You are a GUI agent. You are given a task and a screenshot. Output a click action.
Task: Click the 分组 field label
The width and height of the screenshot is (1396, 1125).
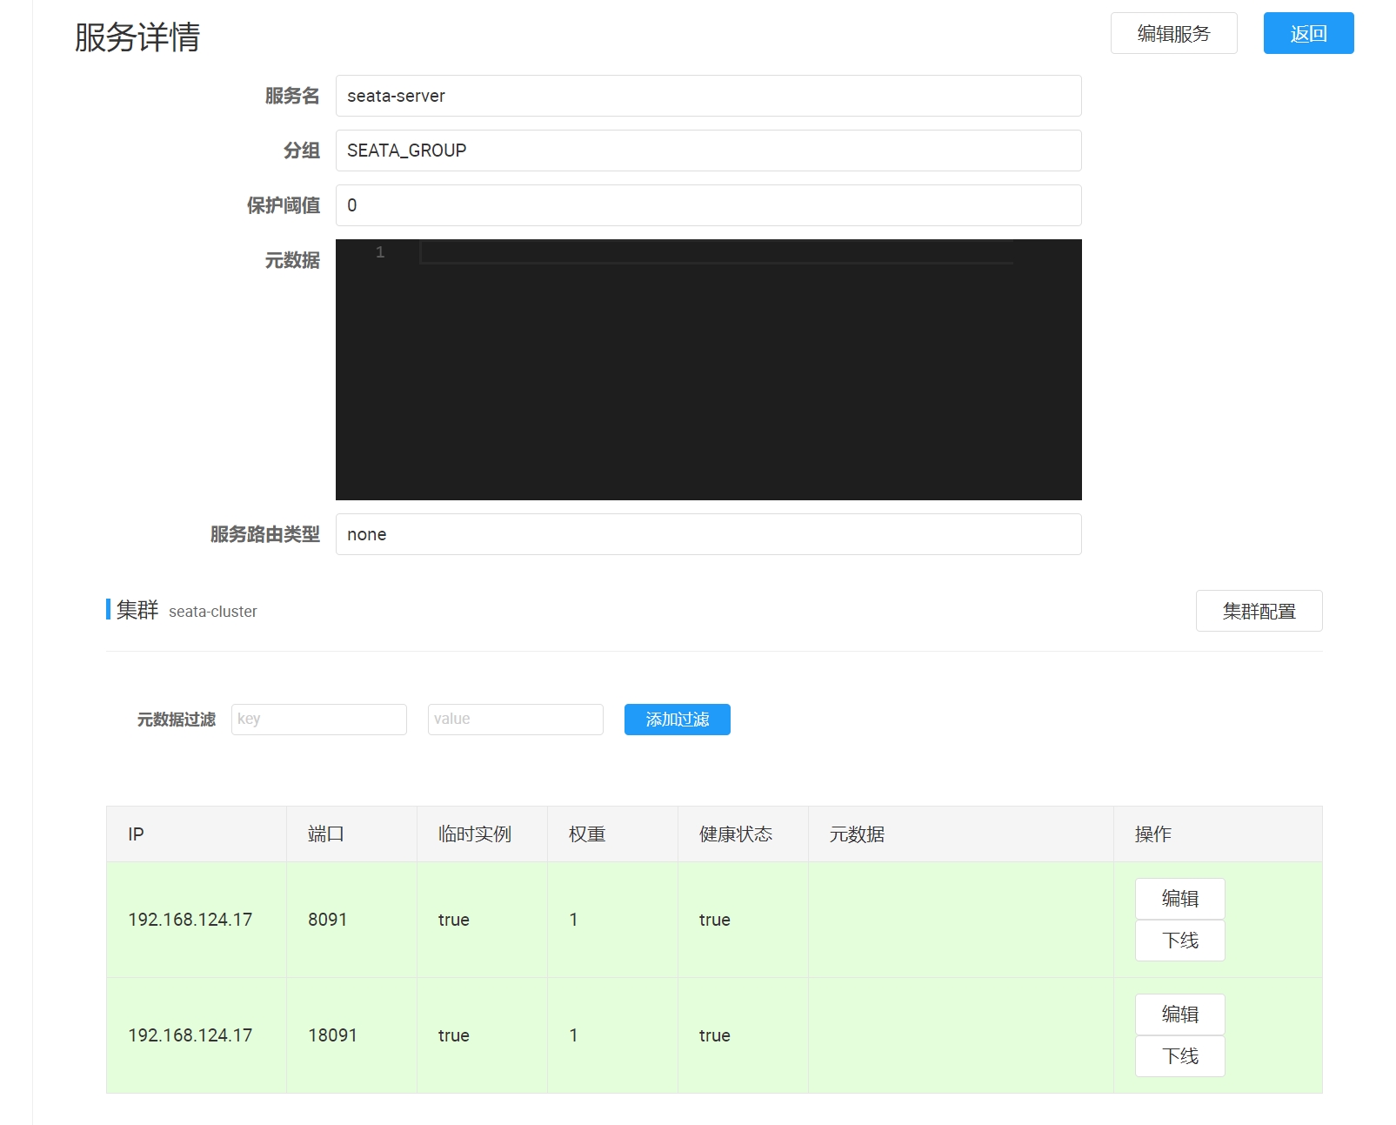pos(302,151)
